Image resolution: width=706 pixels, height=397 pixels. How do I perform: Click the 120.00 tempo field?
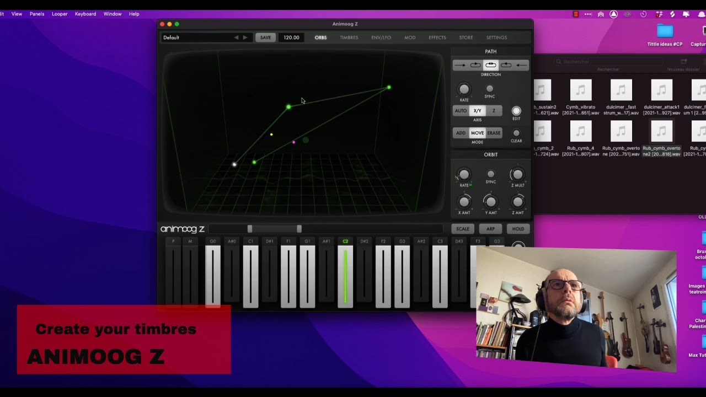(291, 37)
